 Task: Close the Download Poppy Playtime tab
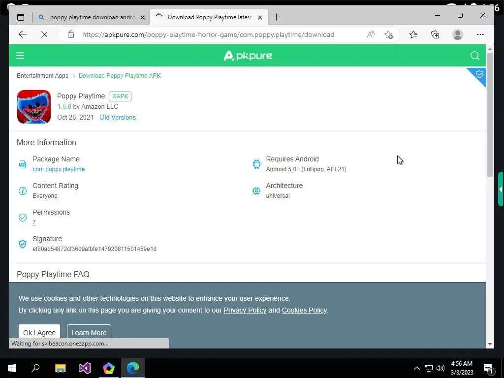(x=260, y=17)
